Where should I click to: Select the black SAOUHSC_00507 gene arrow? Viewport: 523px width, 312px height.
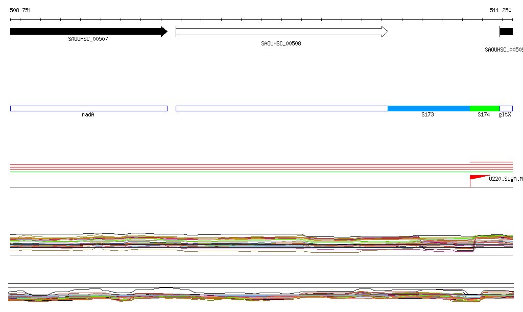point(89,32)
